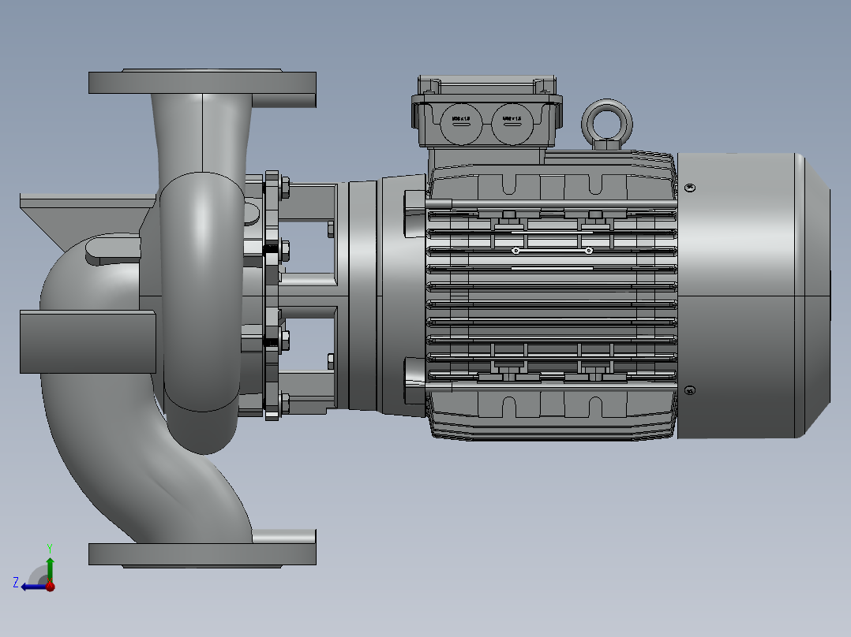Select the bottom pump flange
The image size is (851, 637).
point(202,555)
